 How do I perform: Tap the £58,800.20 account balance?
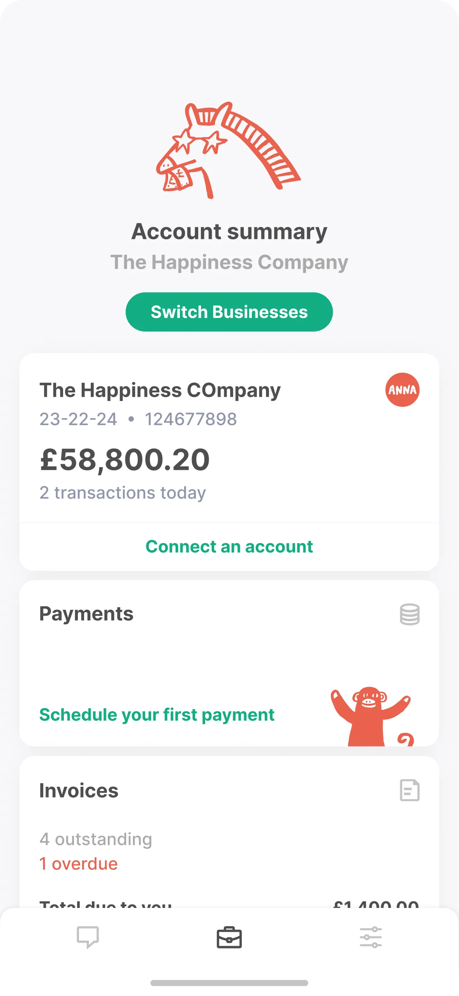(x=125, y=460)
